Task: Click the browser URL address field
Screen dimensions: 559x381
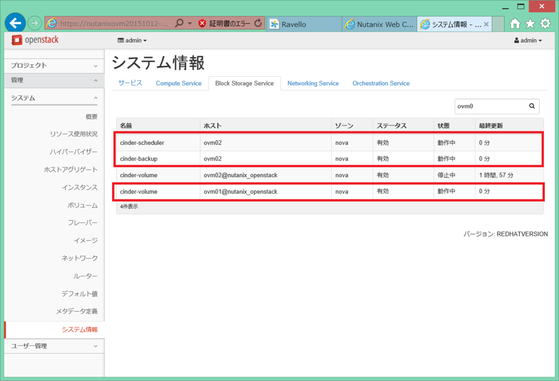Action: pos(114,24)
